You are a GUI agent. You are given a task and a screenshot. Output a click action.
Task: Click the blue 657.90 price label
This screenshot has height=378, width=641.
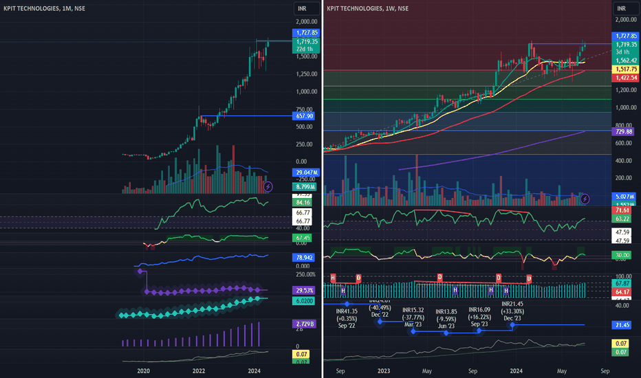304,116
